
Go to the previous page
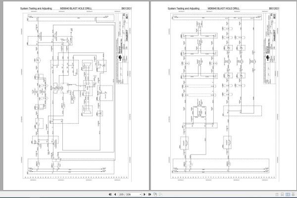point(115,195)
